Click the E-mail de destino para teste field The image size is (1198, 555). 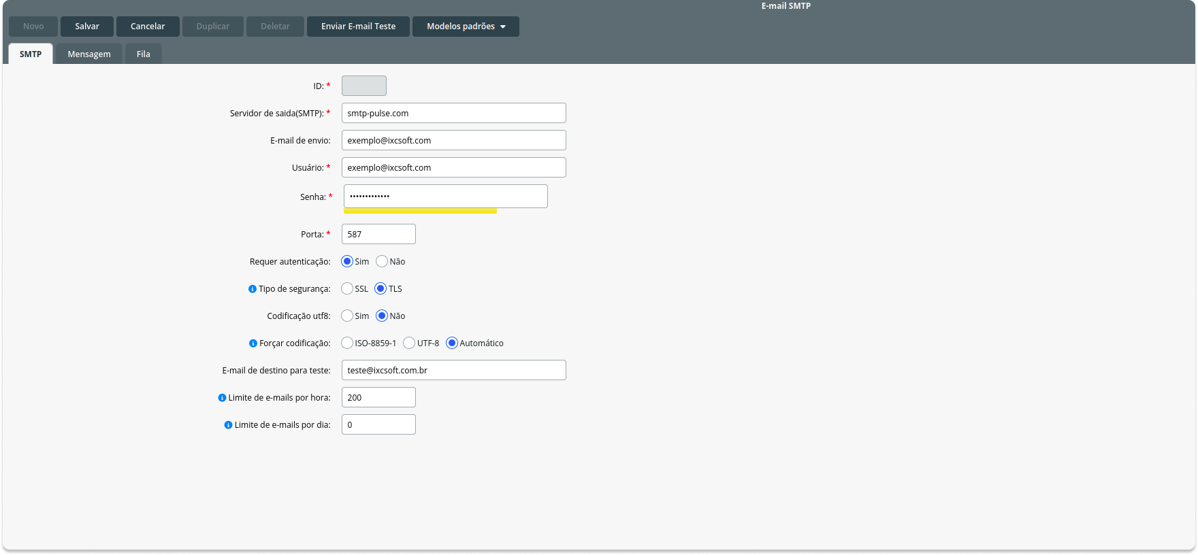(454, 370)
